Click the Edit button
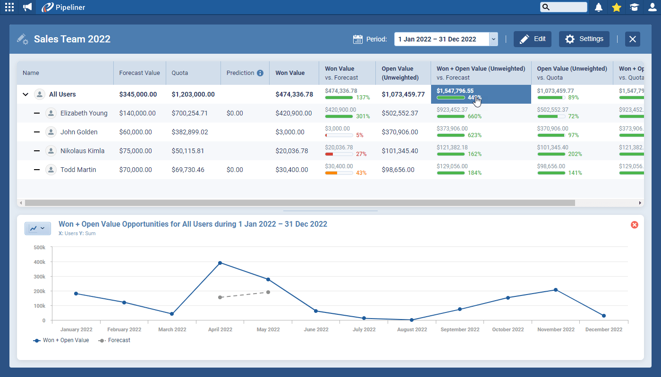 tap(532, 39)
